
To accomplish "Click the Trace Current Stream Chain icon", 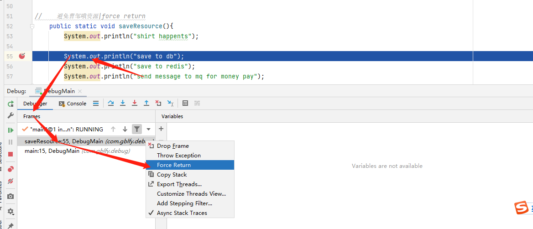I will 197,103.
